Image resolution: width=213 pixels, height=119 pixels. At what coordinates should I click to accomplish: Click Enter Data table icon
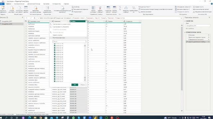[x=26, y=8]
